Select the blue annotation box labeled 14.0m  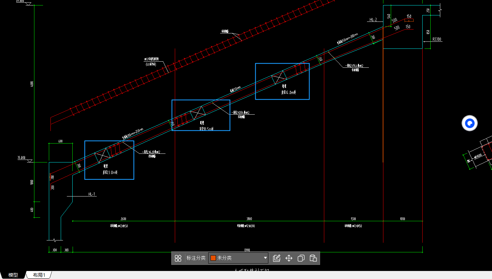click(282, 81)
